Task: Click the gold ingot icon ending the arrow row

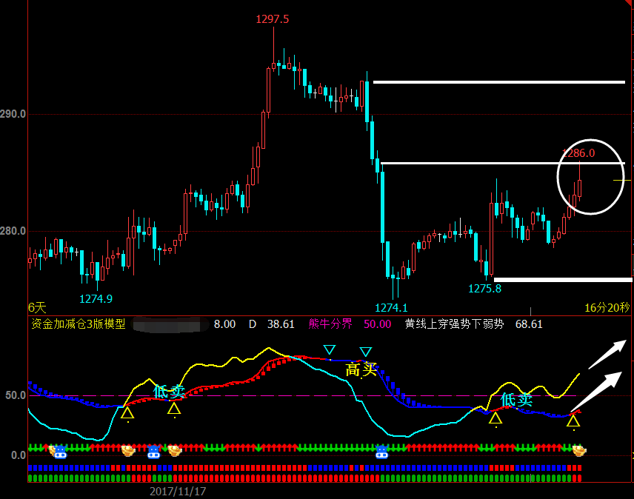Action: pyautogui.click(x=579, y=451)
